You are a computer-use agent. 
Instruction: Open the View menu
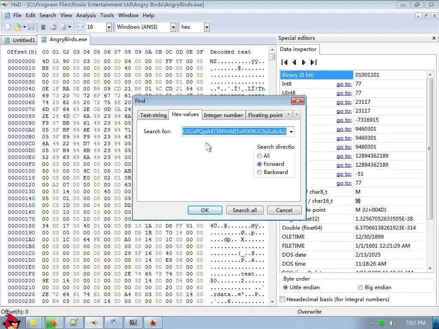(66, 15)
